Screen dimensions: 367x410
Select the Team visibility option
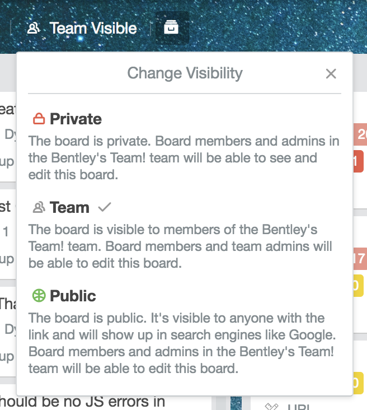tap(185, 235)
